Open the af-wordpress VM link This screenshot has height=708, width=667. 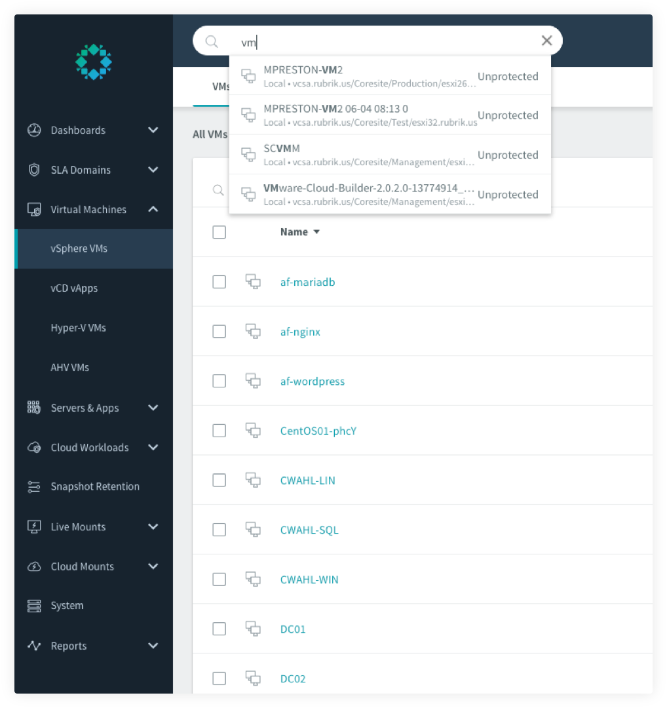313,382
